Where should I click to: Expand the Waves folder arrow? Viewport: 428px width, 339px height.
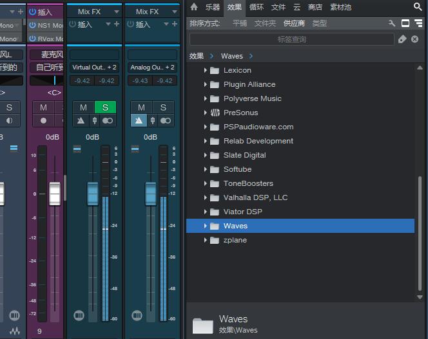tap(205, 226)
